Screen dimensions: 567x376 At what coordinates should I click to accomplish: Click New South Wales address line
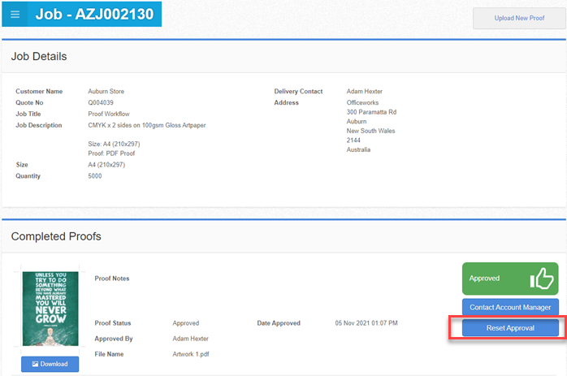[x=370, y=131]
